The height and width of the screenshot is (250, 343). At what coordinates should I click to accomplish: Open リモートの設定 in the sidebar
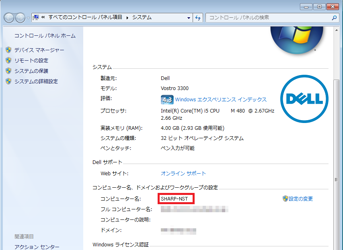pos(31,61)
